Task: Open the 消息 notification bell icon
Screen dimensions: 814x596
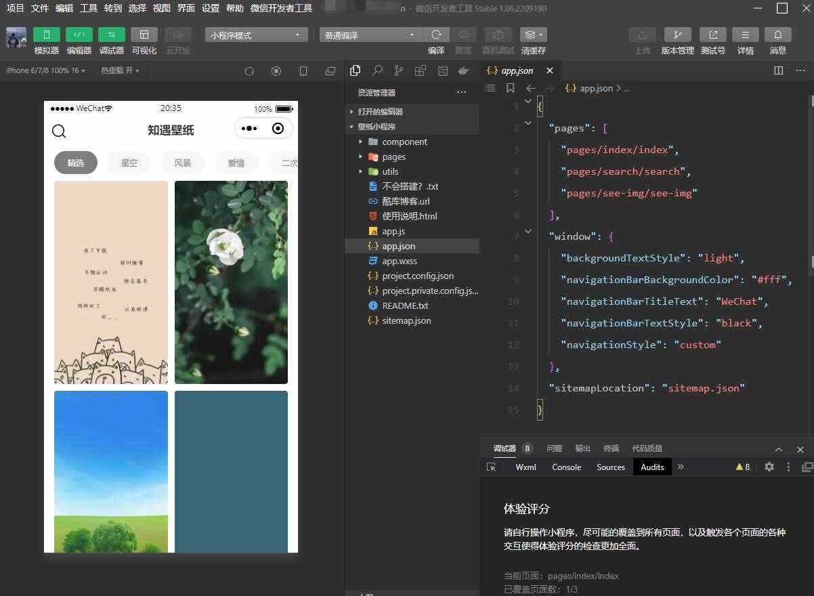Action: [x=777, y=35]
